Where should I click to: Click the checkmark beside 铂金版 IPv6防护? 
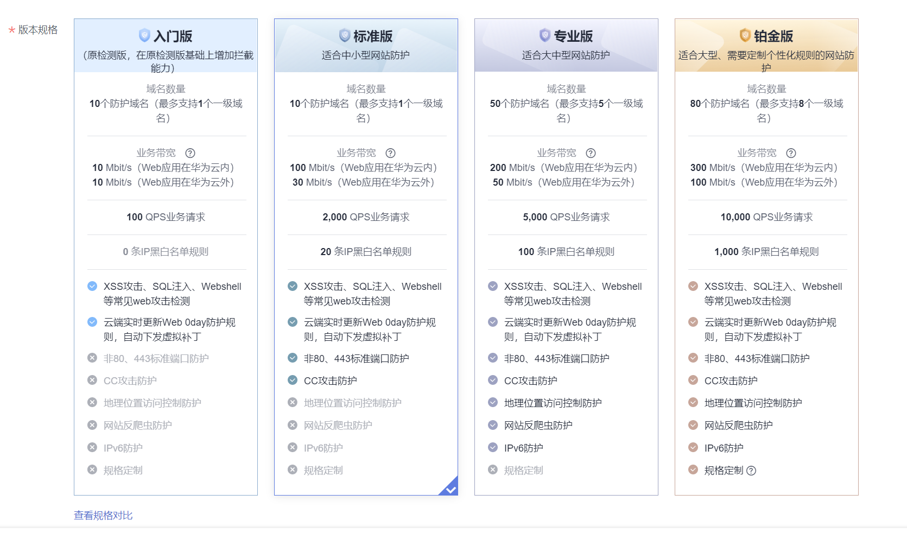(693, 448)
